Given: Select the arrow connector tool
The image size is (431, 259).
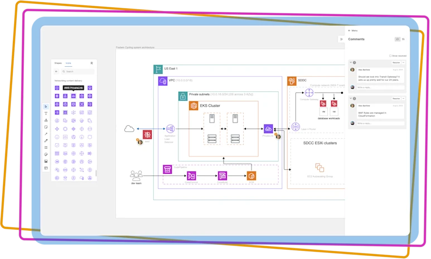Looking at the screenshot, I should [x=46, y=134].
